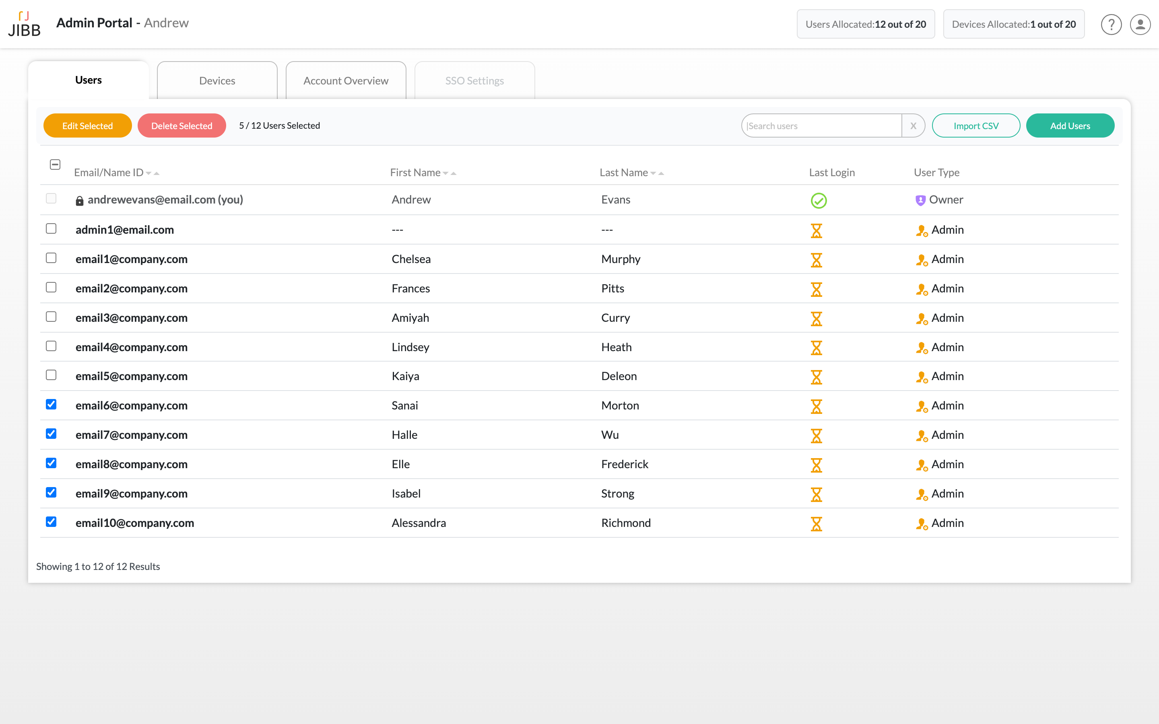
Task: Check the box for email1@company.com
Action: tap(51, 257)
